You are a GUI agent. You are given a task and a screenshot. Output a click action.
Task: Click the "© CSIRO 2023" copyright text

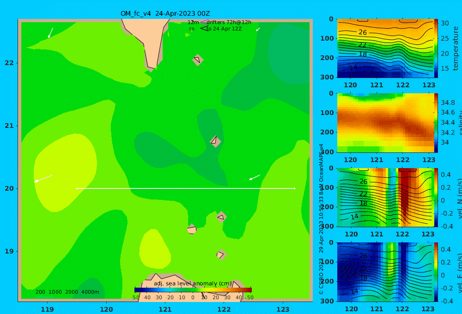coord(321,276)
